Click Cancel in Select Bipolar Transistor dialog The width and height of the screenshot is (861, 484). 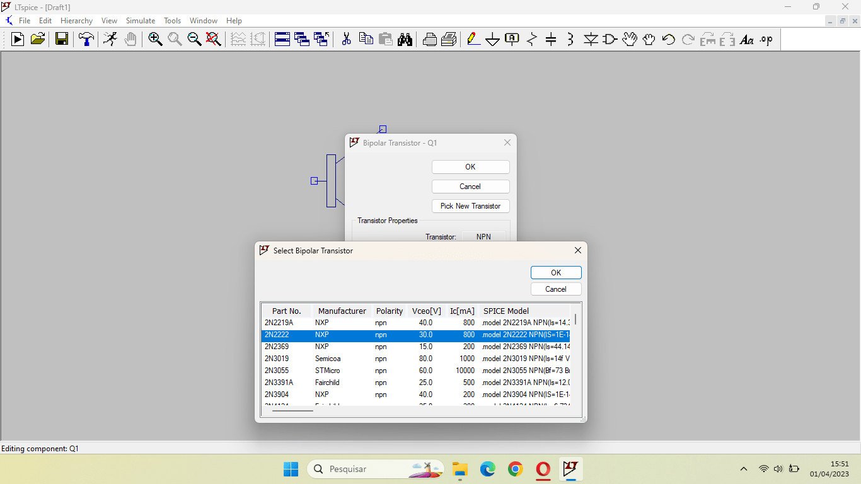(556, 289)
